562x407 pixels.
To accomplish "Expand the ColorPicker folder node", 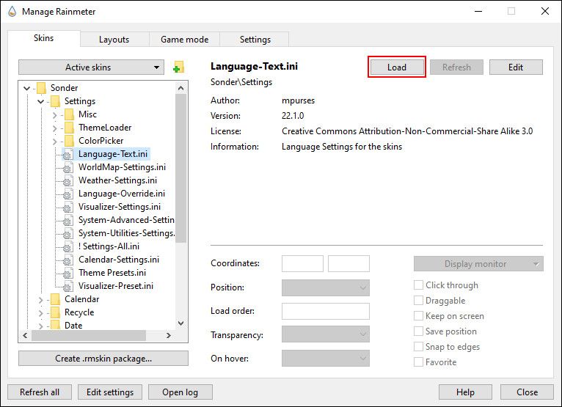I will click(54, 142).
